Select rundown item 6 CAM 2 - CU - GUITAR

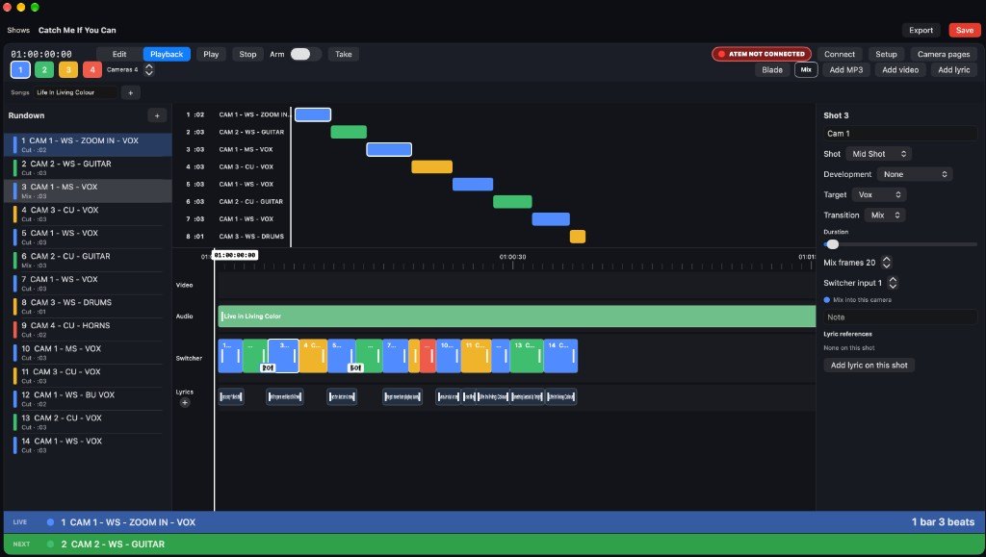pos(88,260)
